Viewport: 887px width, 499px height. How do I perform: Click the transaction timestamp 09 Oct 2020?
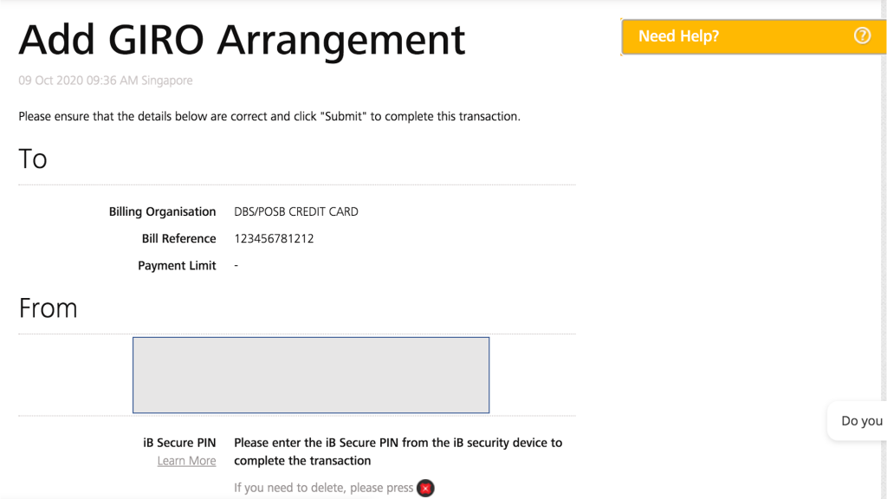pyautogui.click(x=105, y=80)
